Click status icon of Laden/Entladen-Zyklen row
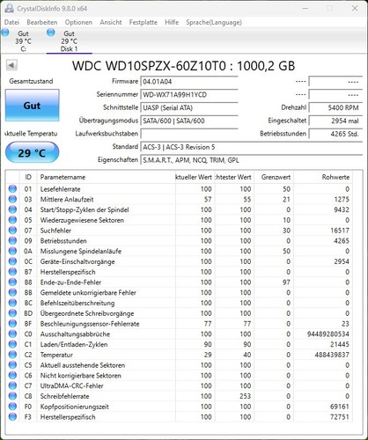The height and width of the screenshot is (440, 368). (12, 344)
